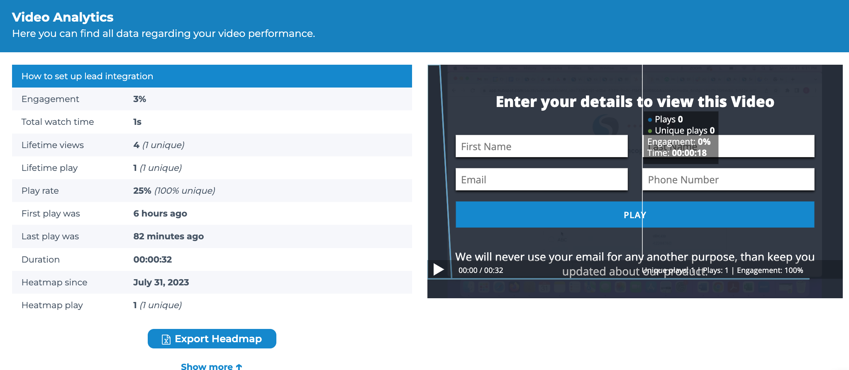The image size is (849, 370).
Task: Click the Lifetime views value
Action: pyautogui.click(x=159, y=145)
